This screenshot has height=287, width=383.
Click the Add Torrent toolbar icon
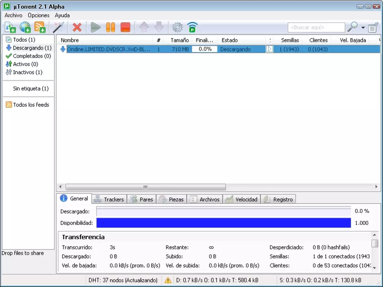click(x=10, y=27)
